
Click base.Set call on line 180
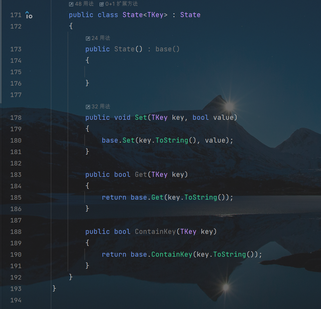pos(128,140)
